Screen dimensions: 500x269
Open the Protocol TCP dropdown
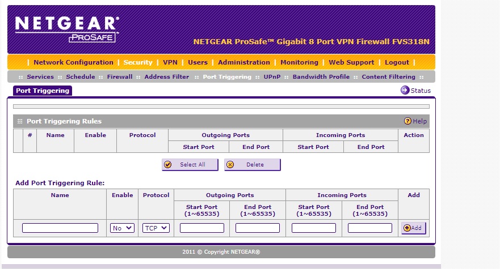click(x=156, y=228)
